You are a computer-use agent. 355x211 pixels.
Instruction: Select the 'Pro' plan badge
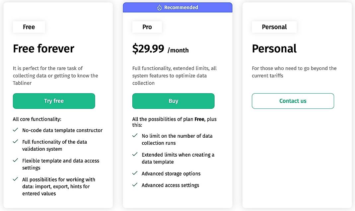click(x=147, y=27)
